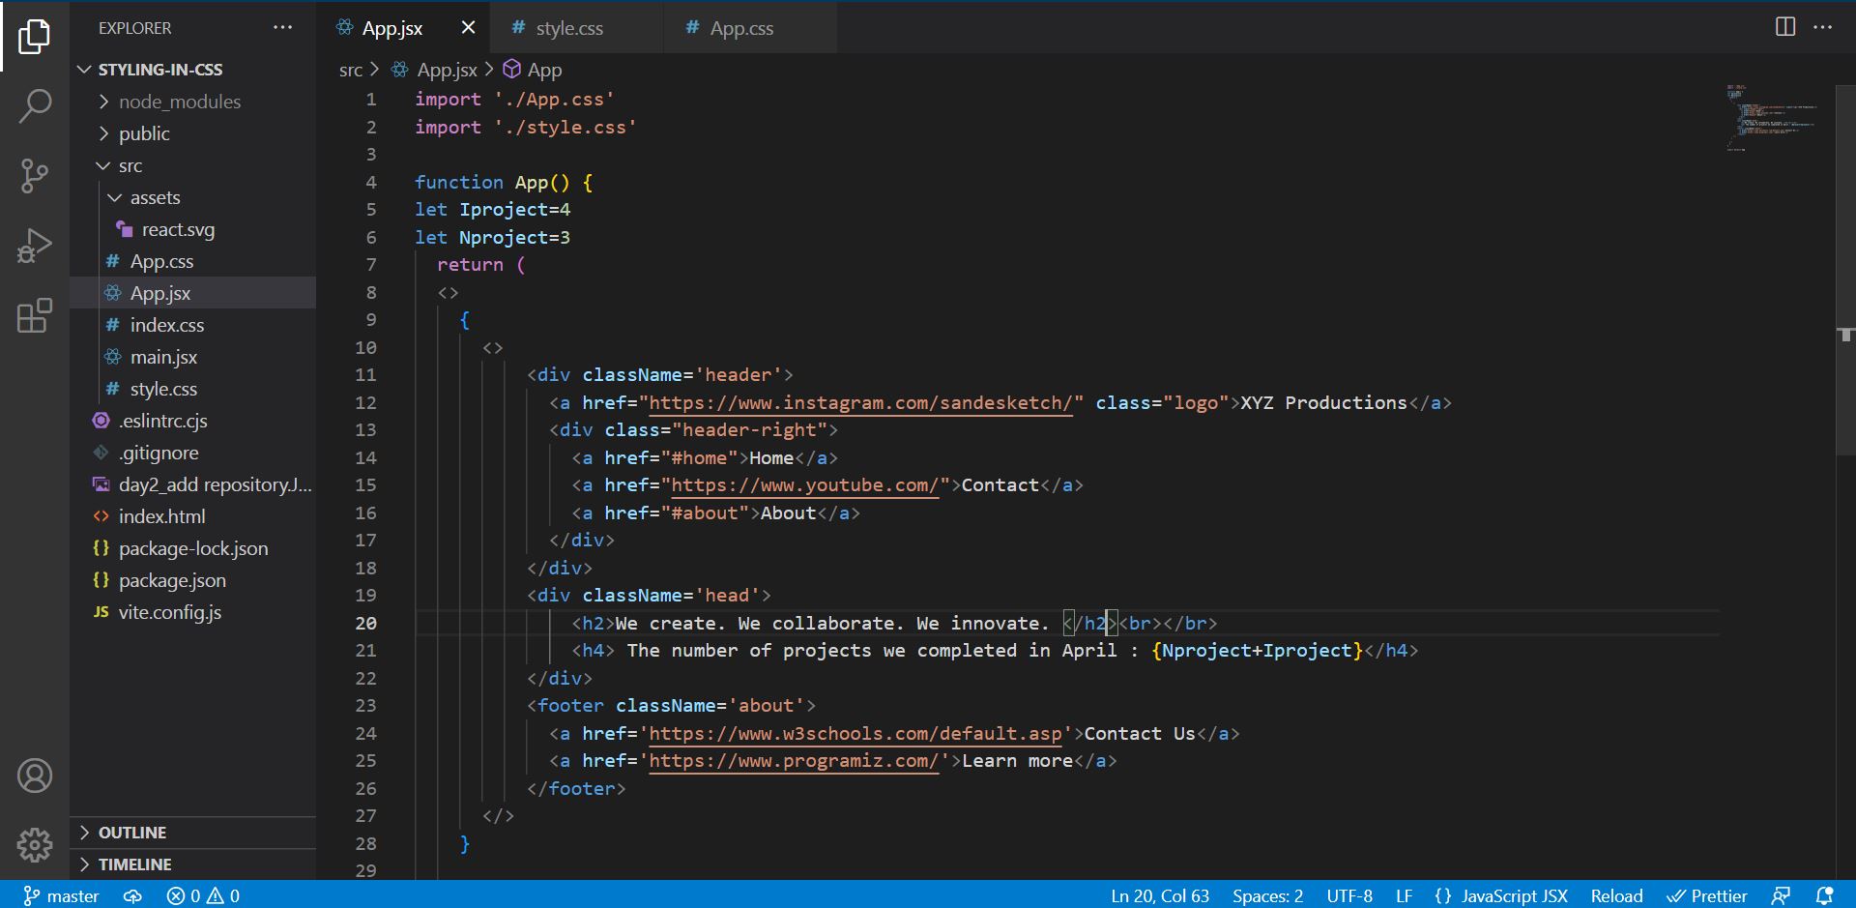1856x908 pixels.
Task: Open the Manage gear menu
Action: pyautogui.click(x=35, y=844)
